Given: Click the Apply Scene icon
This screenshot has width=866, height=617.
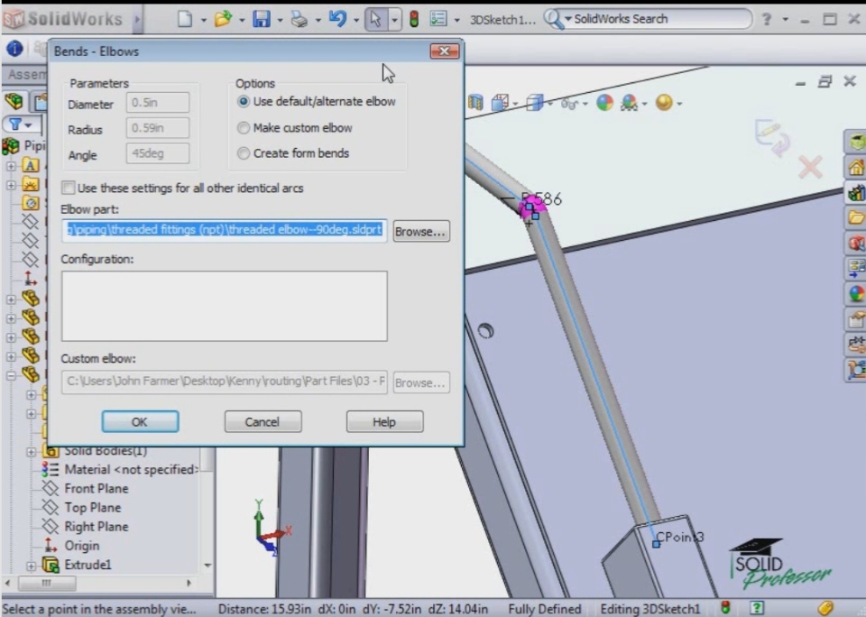Looking at the screenshot, I should click(629, 102).
